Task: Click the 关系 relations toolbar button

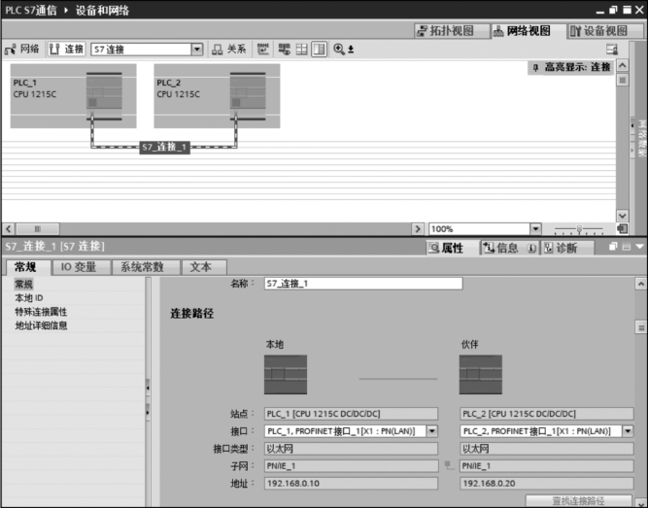Action: click(x=229, y=50)
